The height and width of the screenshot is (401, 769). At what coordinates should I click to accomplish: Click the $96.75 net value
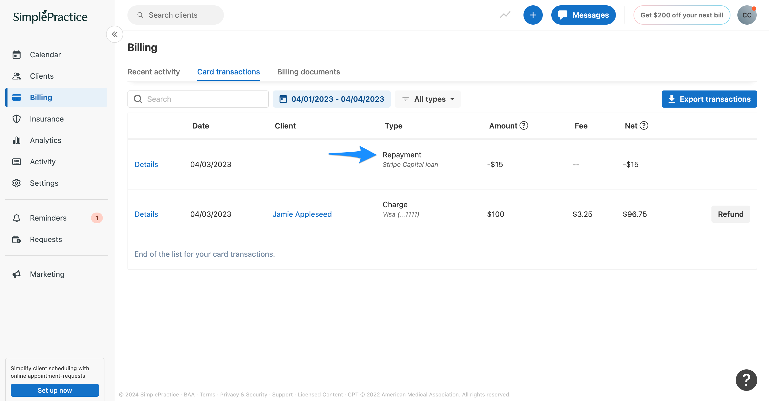(x=635, y=214)
